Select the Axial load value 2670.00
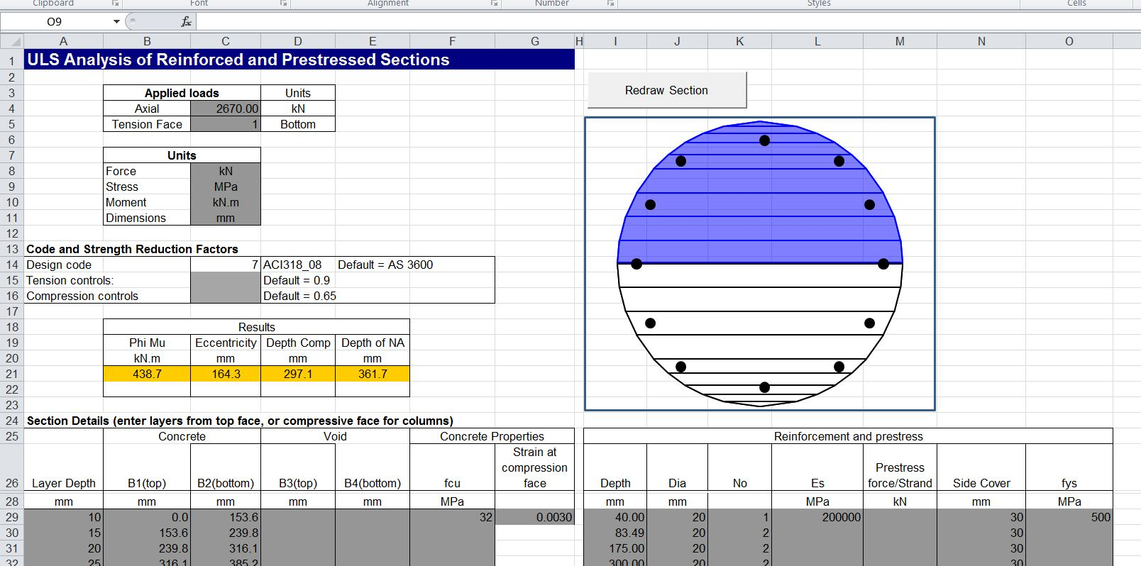1141x566 pixels. (x=226, y=109)
